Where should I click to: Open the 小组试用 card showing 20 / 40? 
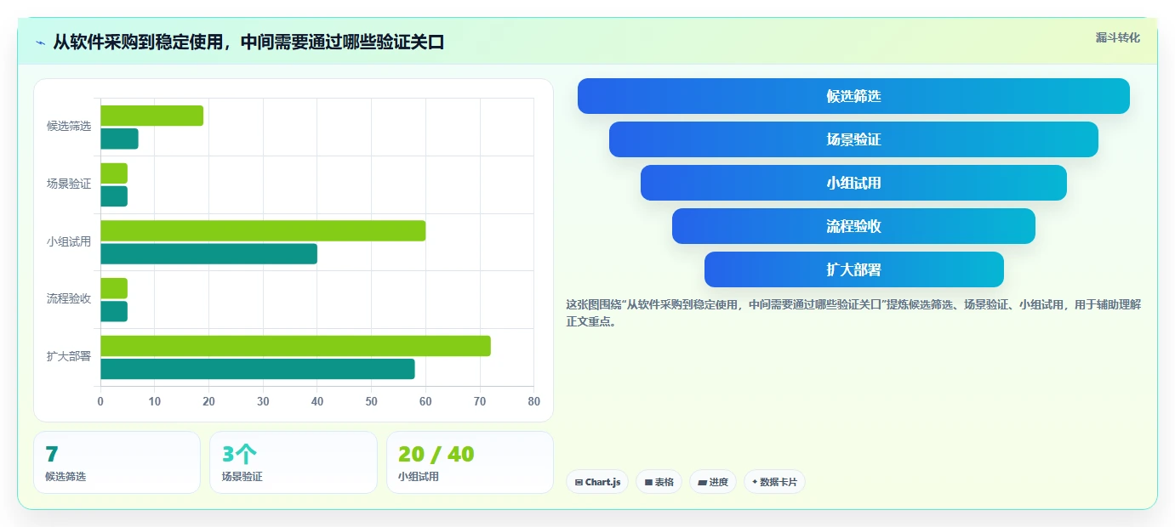click(470, 462)
